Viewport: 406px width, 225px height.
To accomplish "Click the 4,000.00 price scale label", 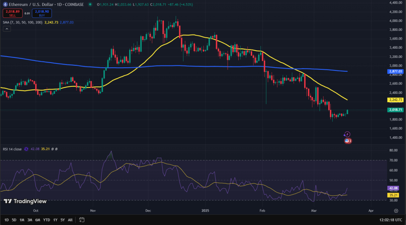I will click(x=396, y=21).
